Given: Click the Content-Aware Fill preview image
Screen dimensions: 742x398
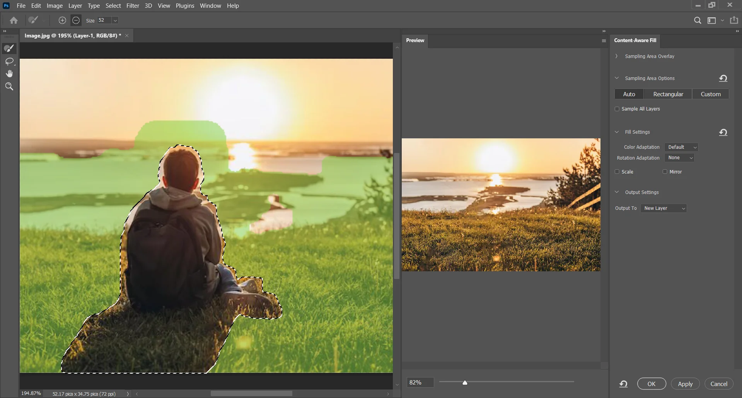Looking at the screenshot, I should tap(501, 205).
